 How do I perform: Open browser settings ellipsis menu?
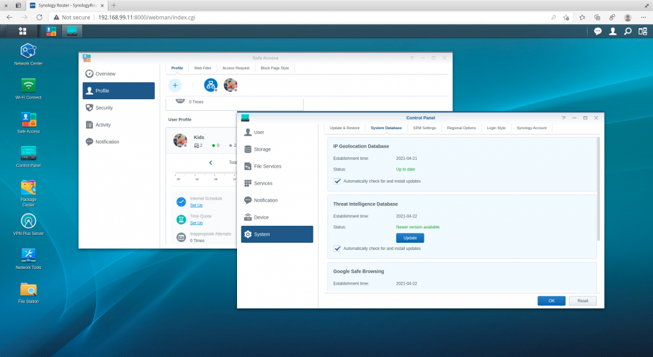click(643, 18)
